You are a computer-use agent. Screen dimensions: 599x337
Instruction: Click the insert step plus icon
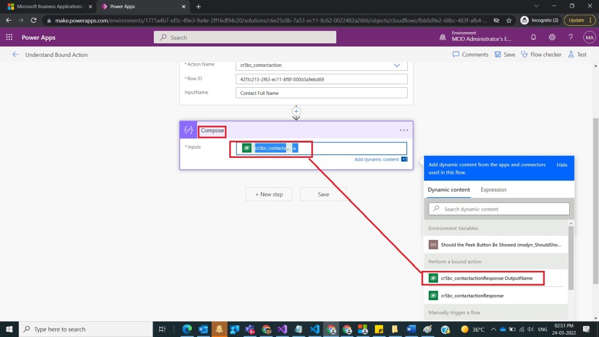point(296,111)
